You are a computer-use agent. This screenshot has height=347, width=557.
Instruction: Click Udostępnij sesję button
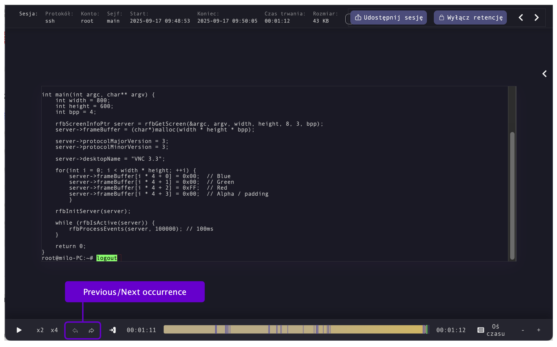389,18
